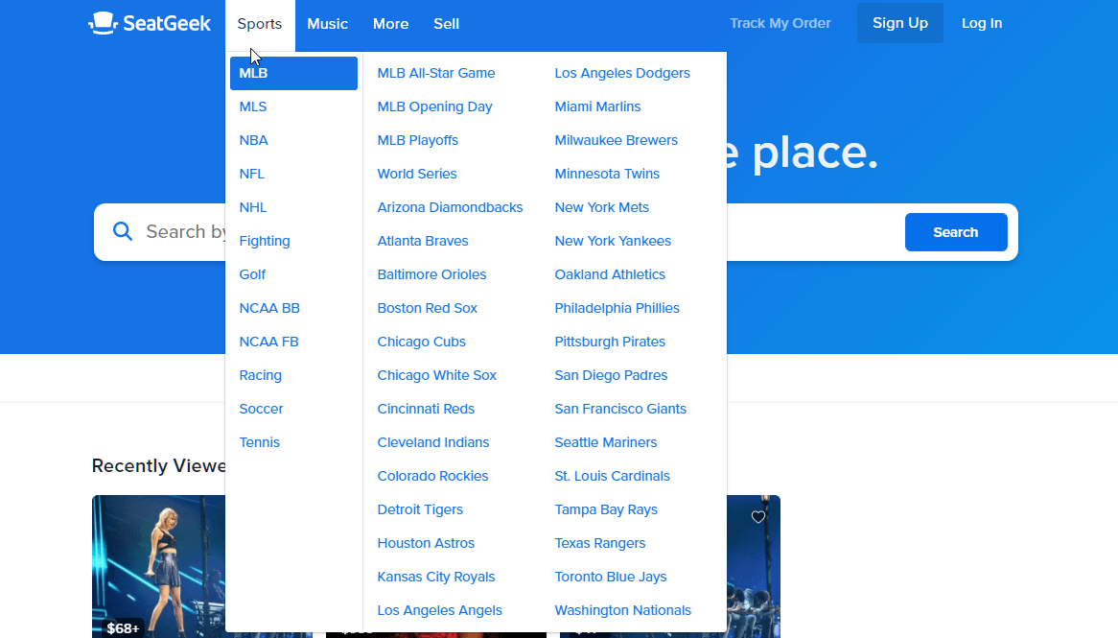1118x638 pixels.
Task: Click the search magnifier icon
Action: coord(122,231)
